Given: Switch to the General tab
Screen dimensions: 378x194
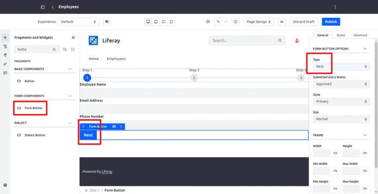Looking at the screenshot, I should click(x=322, y=35).
